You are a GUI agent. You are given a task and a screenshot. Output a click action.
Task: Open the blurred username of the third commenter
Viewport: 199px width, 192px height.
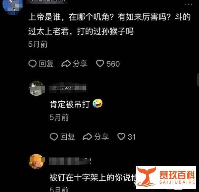coord(70,161)
